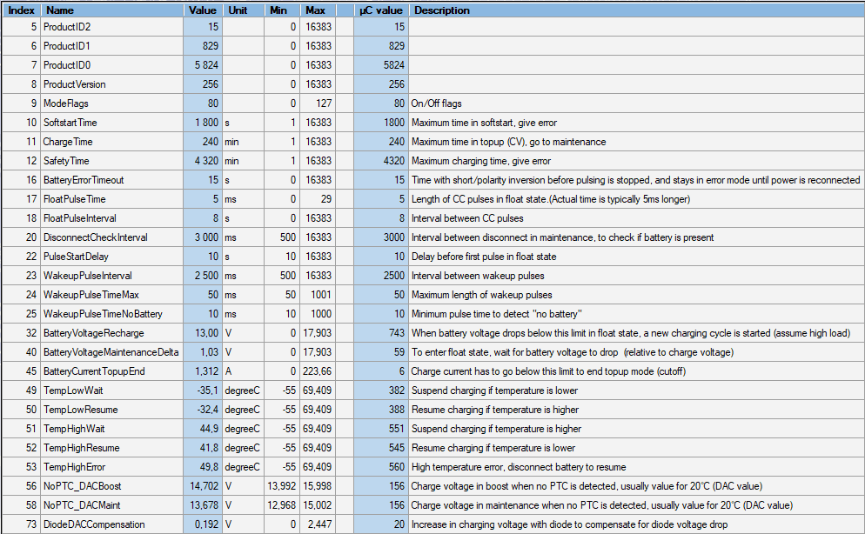The width and height of the screenshot is (865, 534).
Task: Click the µC value cell for ProductID0
Action: click(380, 65)
